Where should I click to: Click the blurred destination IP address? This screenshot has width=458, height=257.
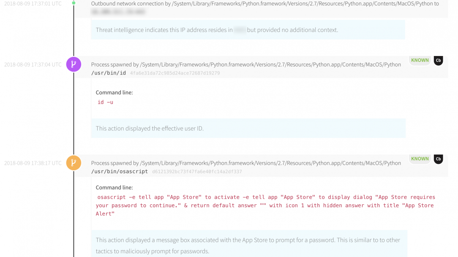118,12
